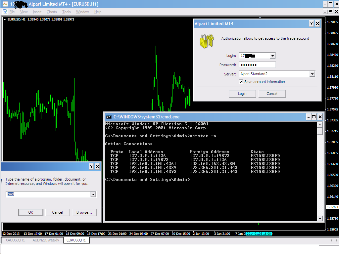Expand the Run dialog command history dropdown
339x254 pixels.
click(x=93, y=194)
